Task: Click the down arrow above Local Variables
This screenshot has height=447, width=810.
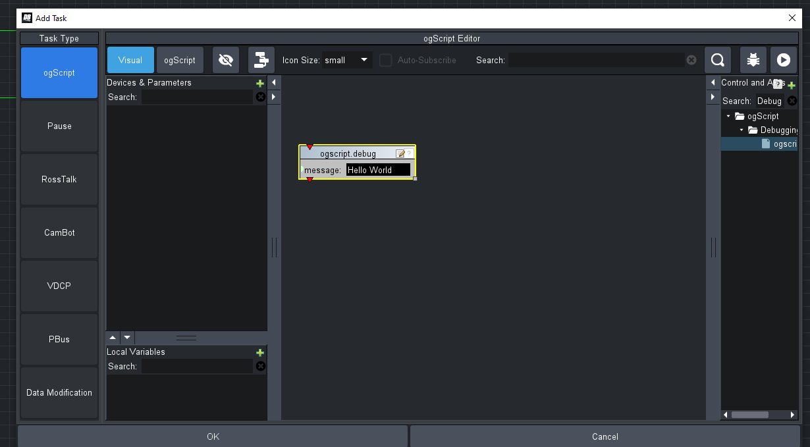Action: pos(127,338)
